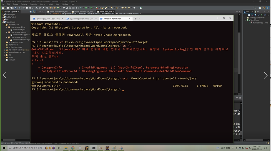This screenshot has height=151, width=271.
Task: Close the first gyuwon@gyuwon-VBox terminal tab
Action: [x=62, y=19]
